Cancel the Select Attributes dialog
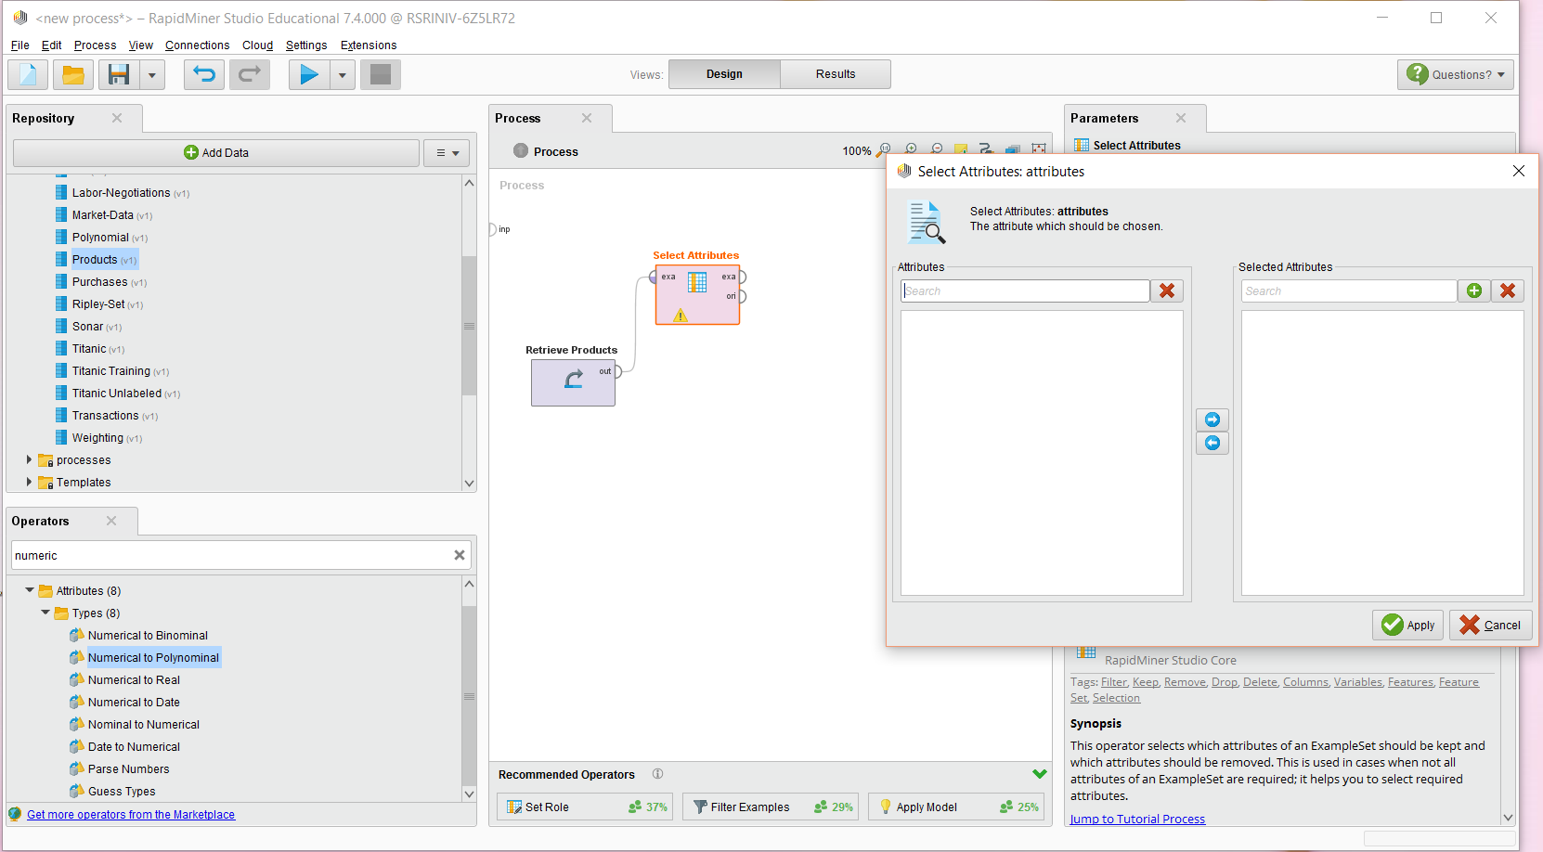Viewport: 1543px width, 852px height. click(x=1491, y=625)
